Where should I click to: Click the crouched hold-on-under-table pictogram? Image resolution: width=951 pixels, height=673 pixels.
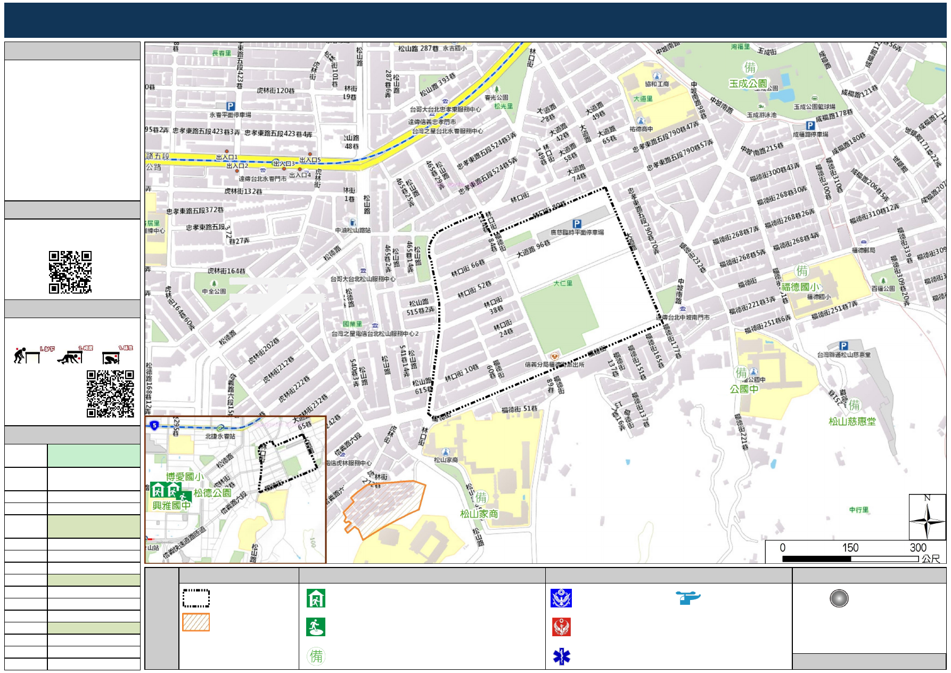117,355
